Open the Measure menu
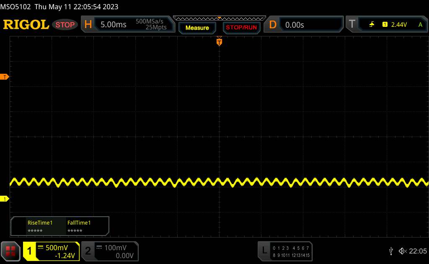The height and width of the screenshot is (264, 429). [197, 28]
